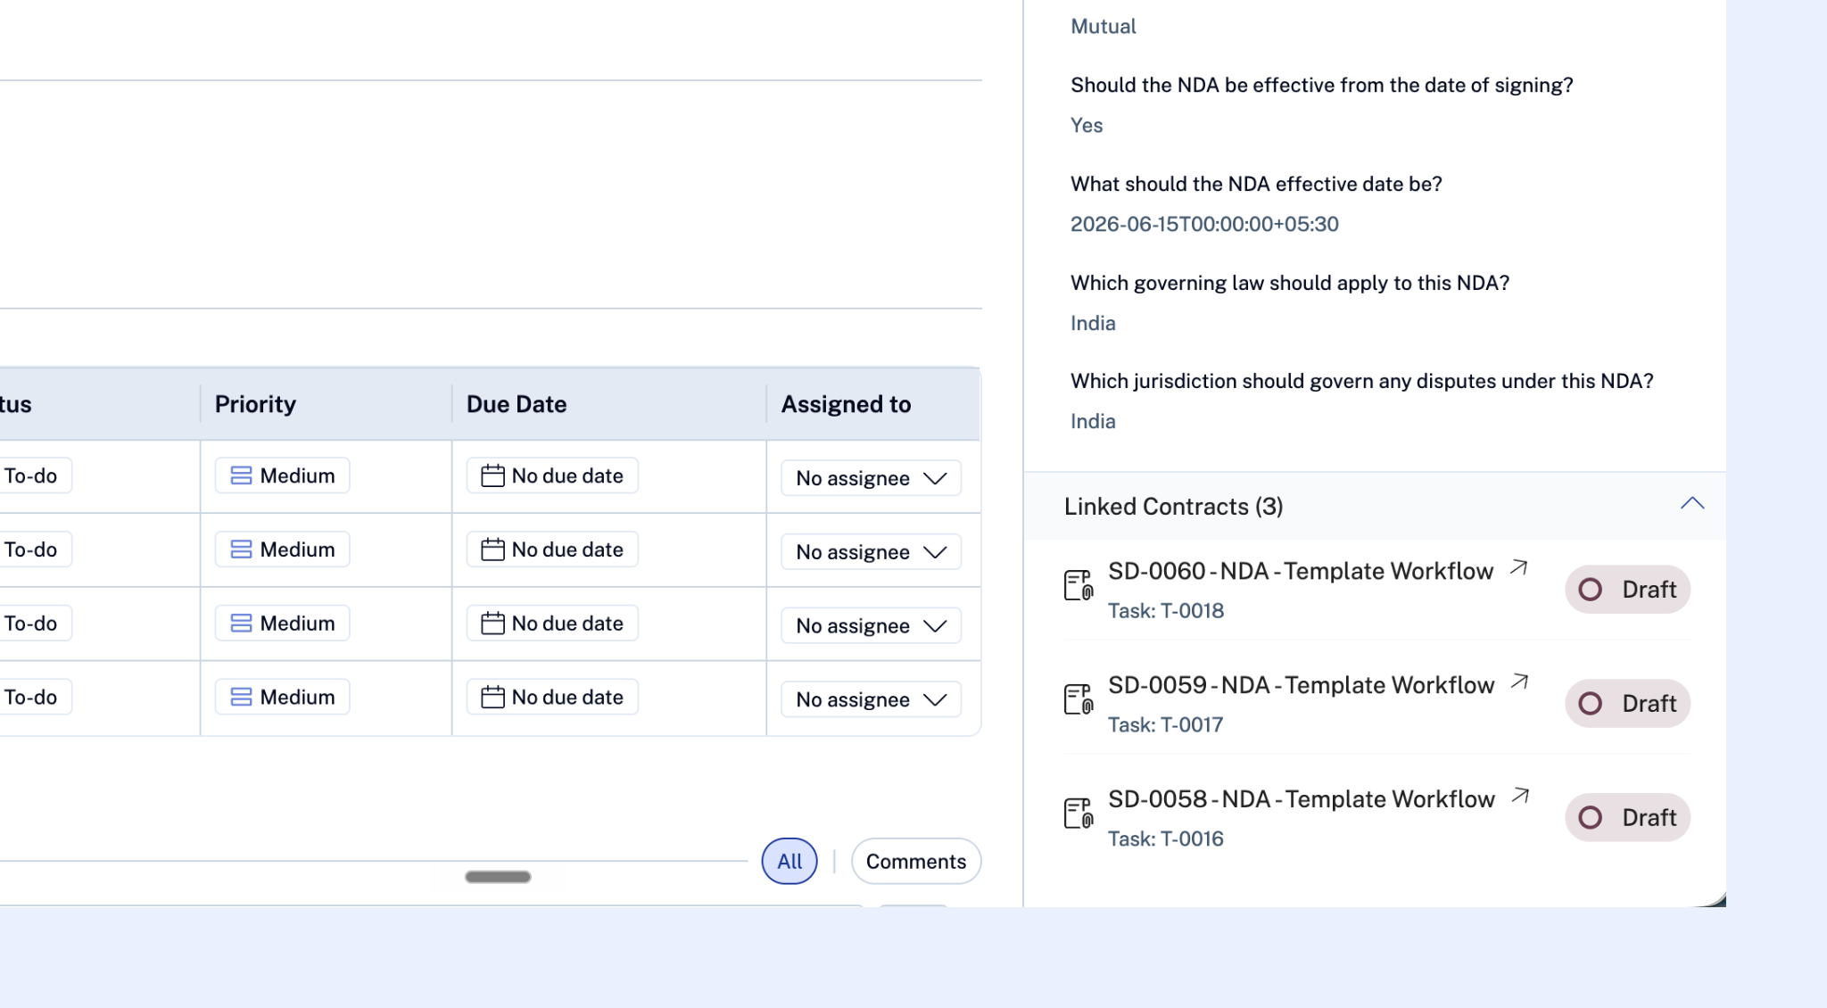Click Task: T-0017 label

pyautogui.click(x=1166, y=725)
